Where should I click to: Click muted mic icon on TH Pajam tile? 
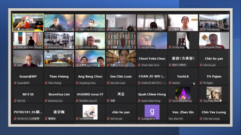(x=201, y=83)
